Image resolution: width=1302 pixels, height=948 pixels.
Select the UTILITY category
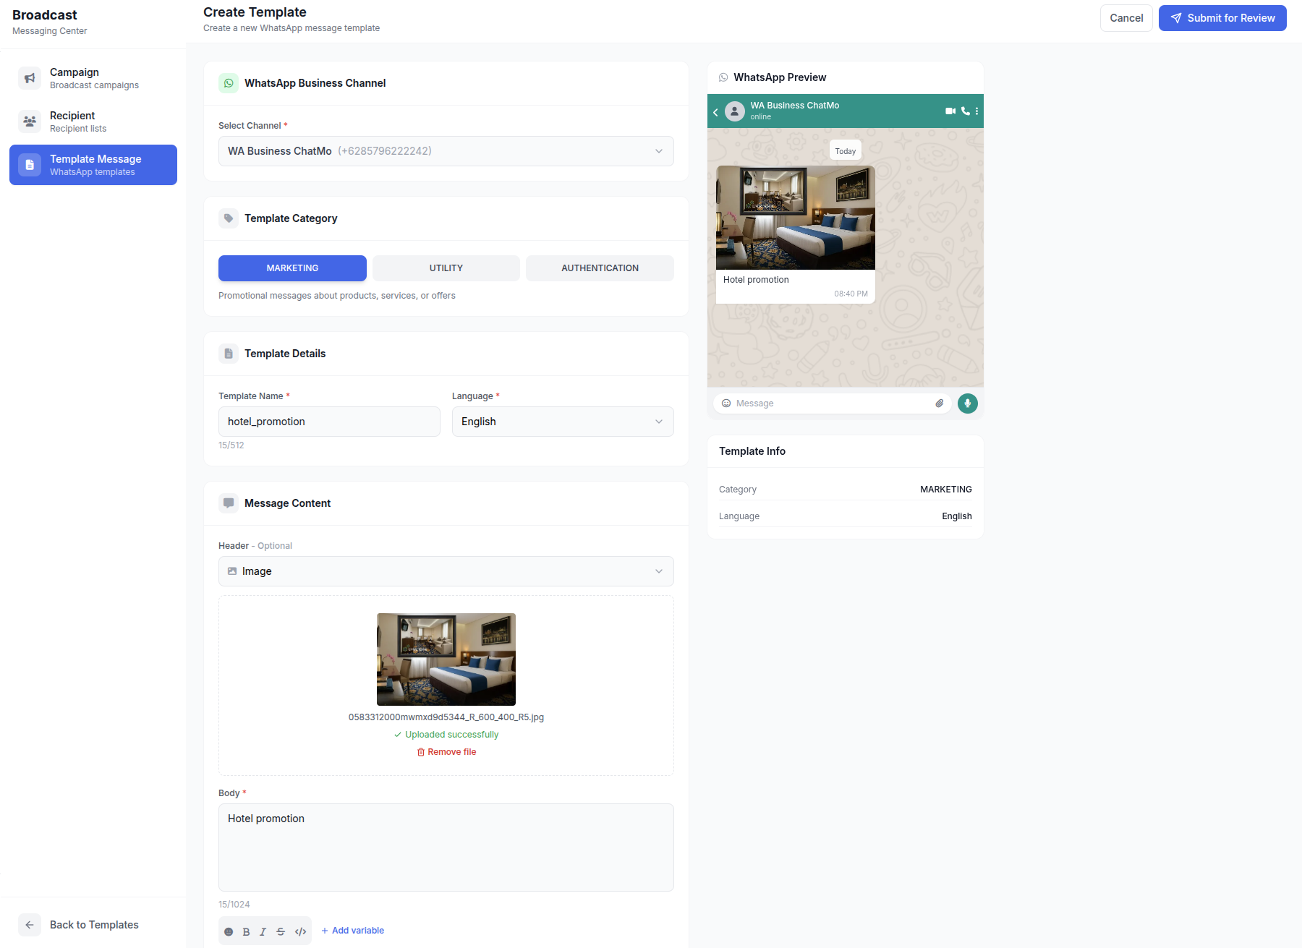446,268
